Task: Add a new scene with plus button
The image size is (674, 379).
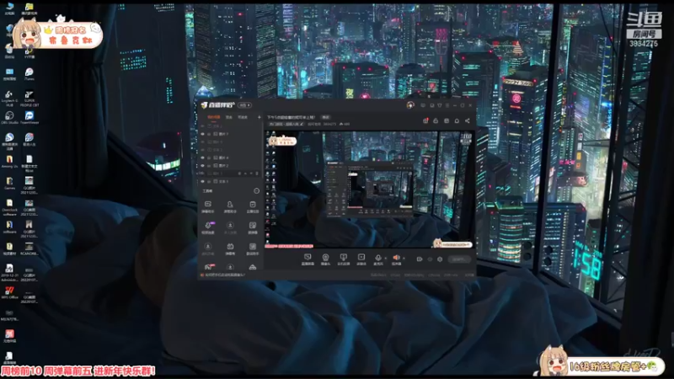Action: point(259,117)
